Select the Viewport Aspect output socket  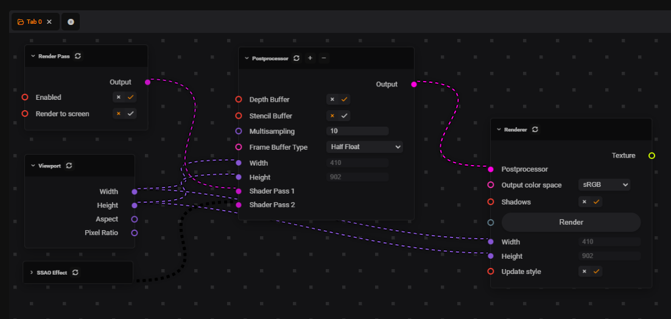135,219
